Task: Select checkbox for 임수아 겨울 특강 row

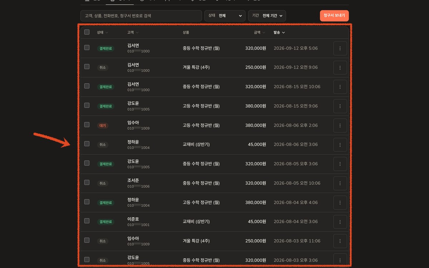Action: [x=87, y=240]
